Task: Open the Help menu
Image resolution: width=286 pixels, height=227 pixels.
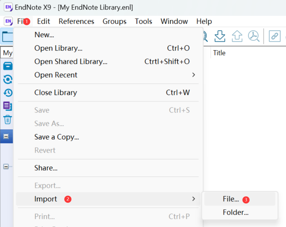Action: click(204, 21)
